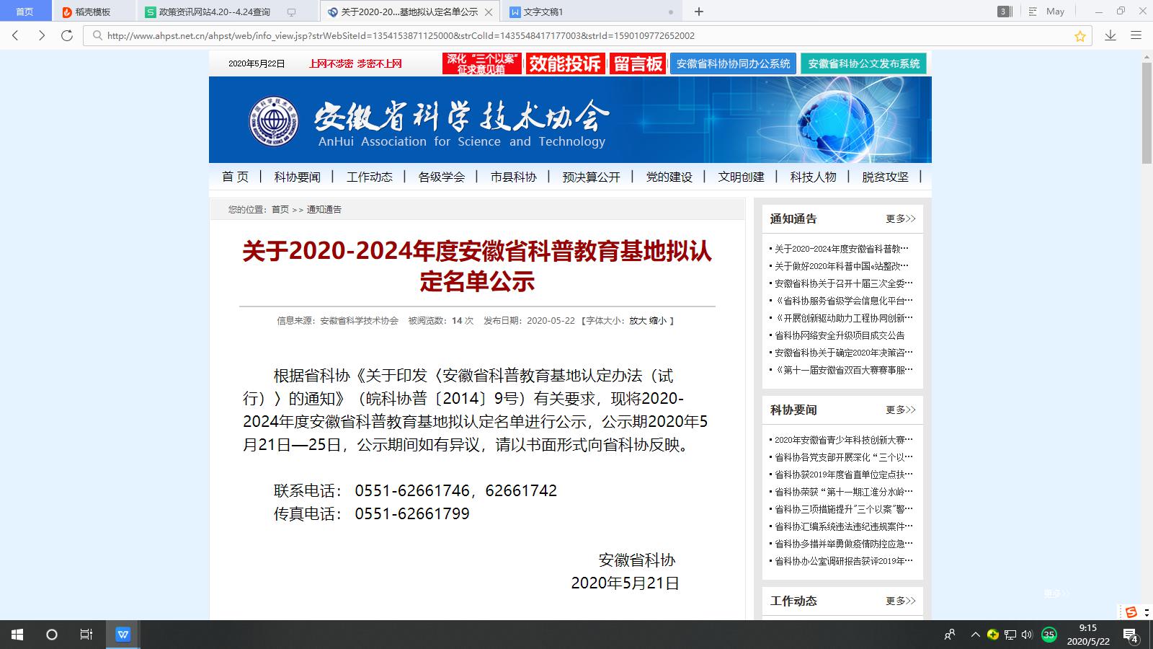The height and width of the screenshot is (649, 1153).
Task: Show hidden system tray icons
Action: click(975, 635)
